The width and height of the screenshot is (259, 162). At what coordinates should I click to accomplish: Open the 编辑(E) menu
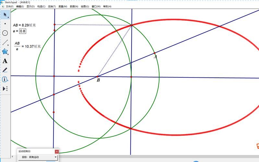click(x=20, y=6)
